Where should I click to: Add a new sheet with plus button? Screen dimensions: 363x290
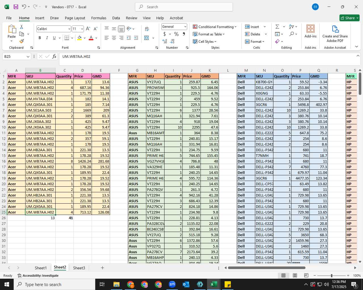(x=102, y=268)
